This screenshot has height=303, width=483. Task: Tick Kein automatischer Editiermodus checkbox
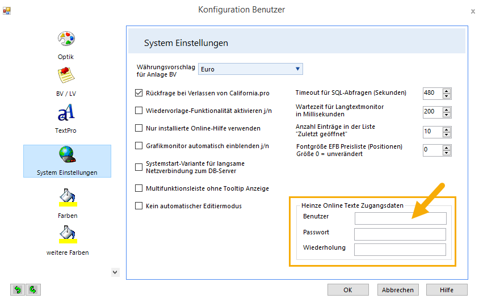click(139, 206)
